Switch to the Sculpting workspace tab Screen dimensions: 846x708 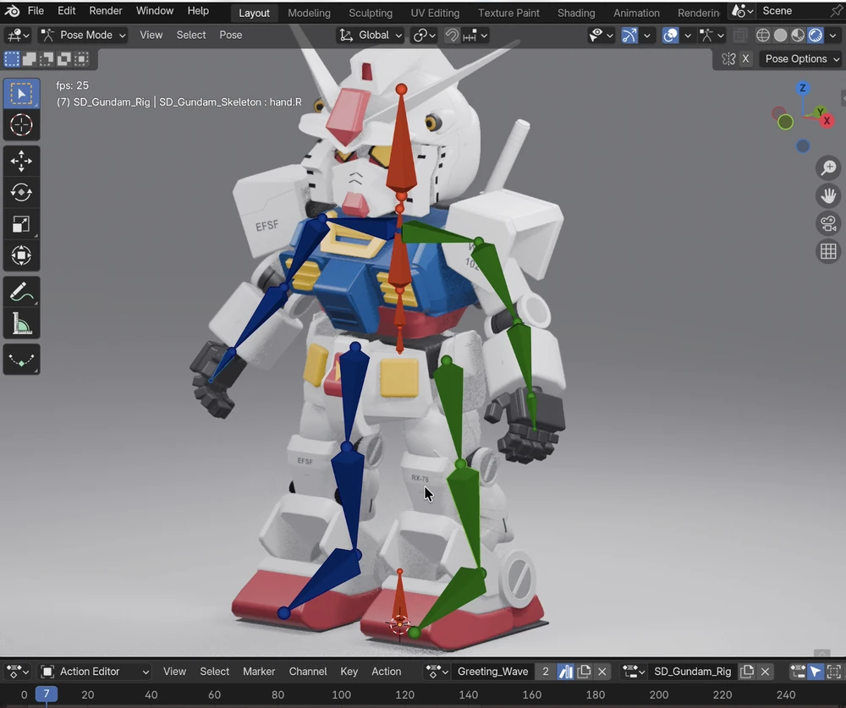371,13
